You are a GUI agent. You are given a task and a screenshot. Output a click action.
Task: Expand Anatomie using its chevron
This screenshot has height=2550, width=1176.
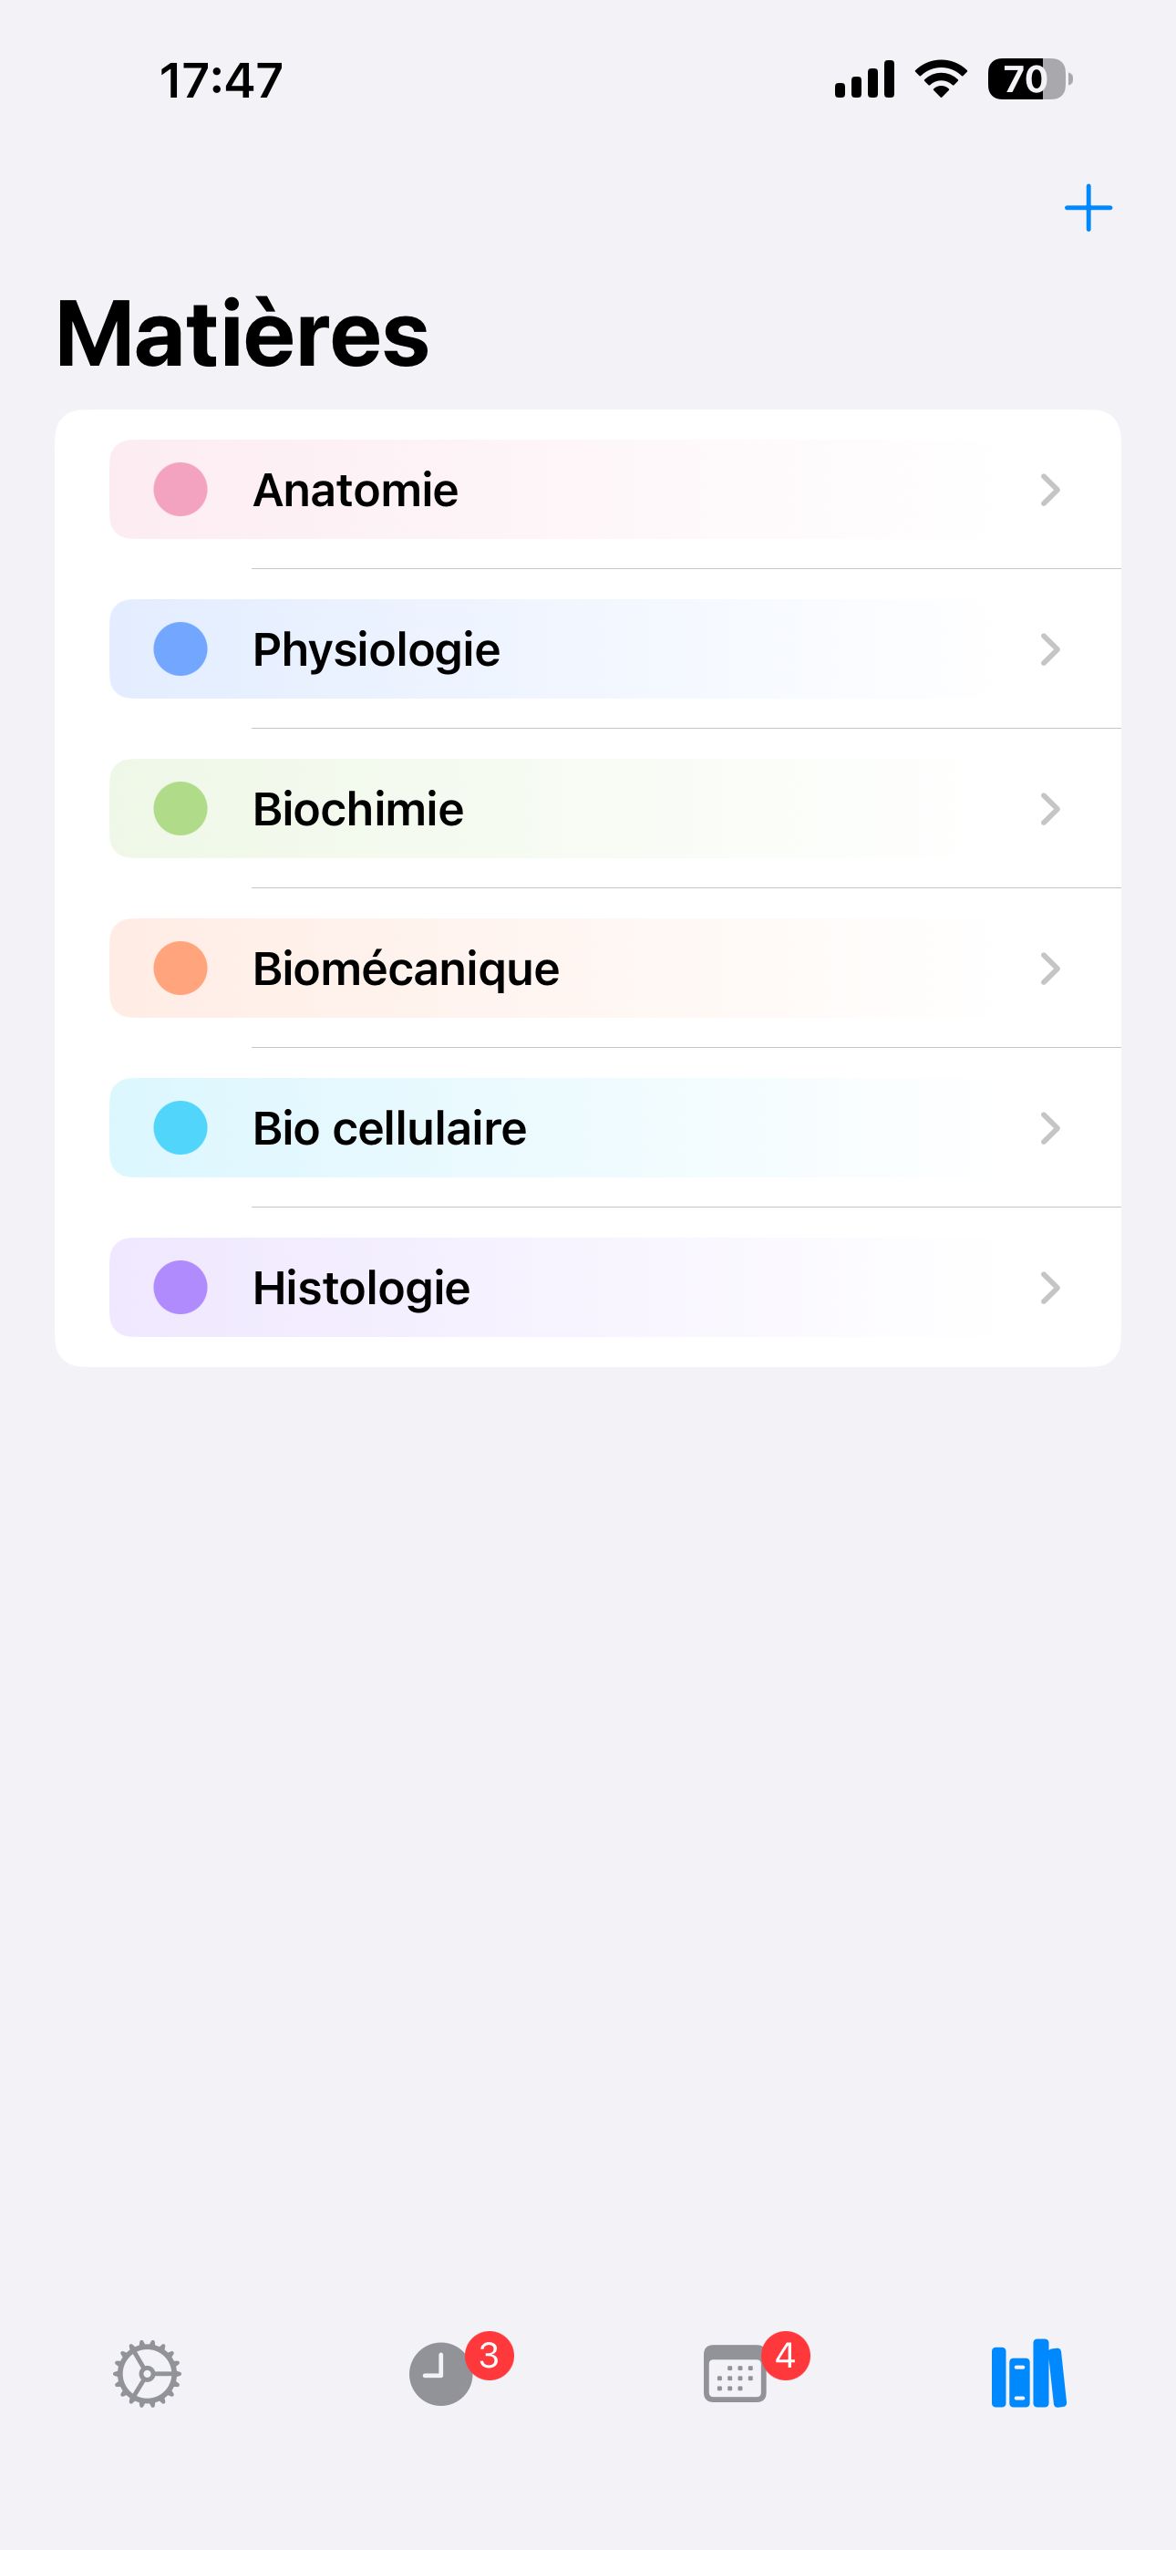[x=1050, y=490]
